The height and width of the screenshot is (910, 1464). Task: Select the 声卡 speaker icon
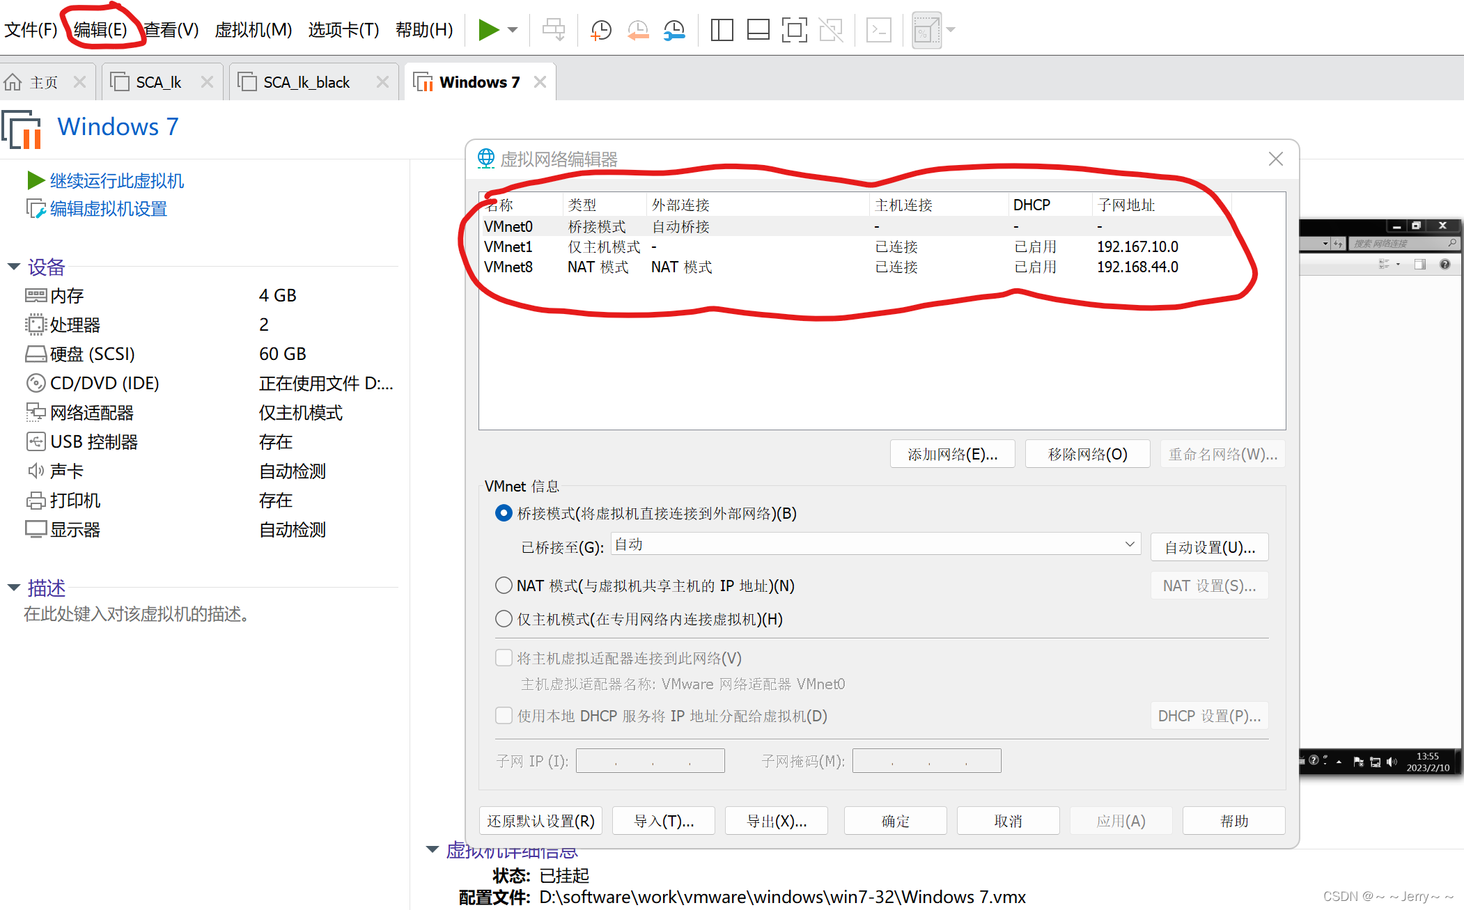tap(36, 471)
